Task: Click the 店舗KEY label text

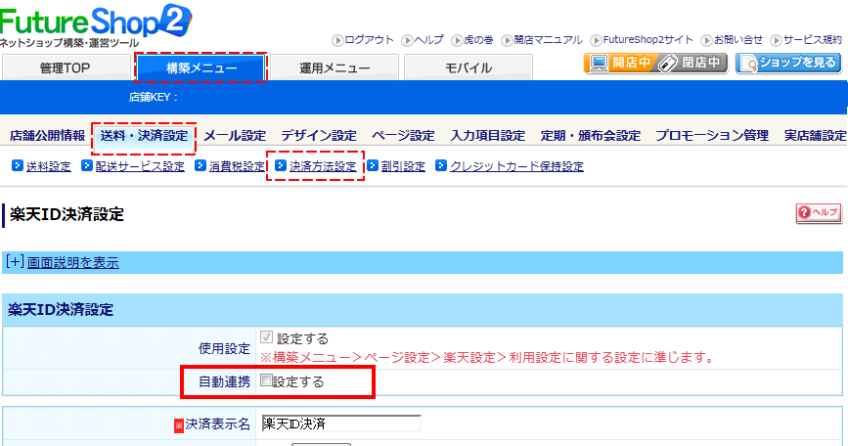Action: 154,97
